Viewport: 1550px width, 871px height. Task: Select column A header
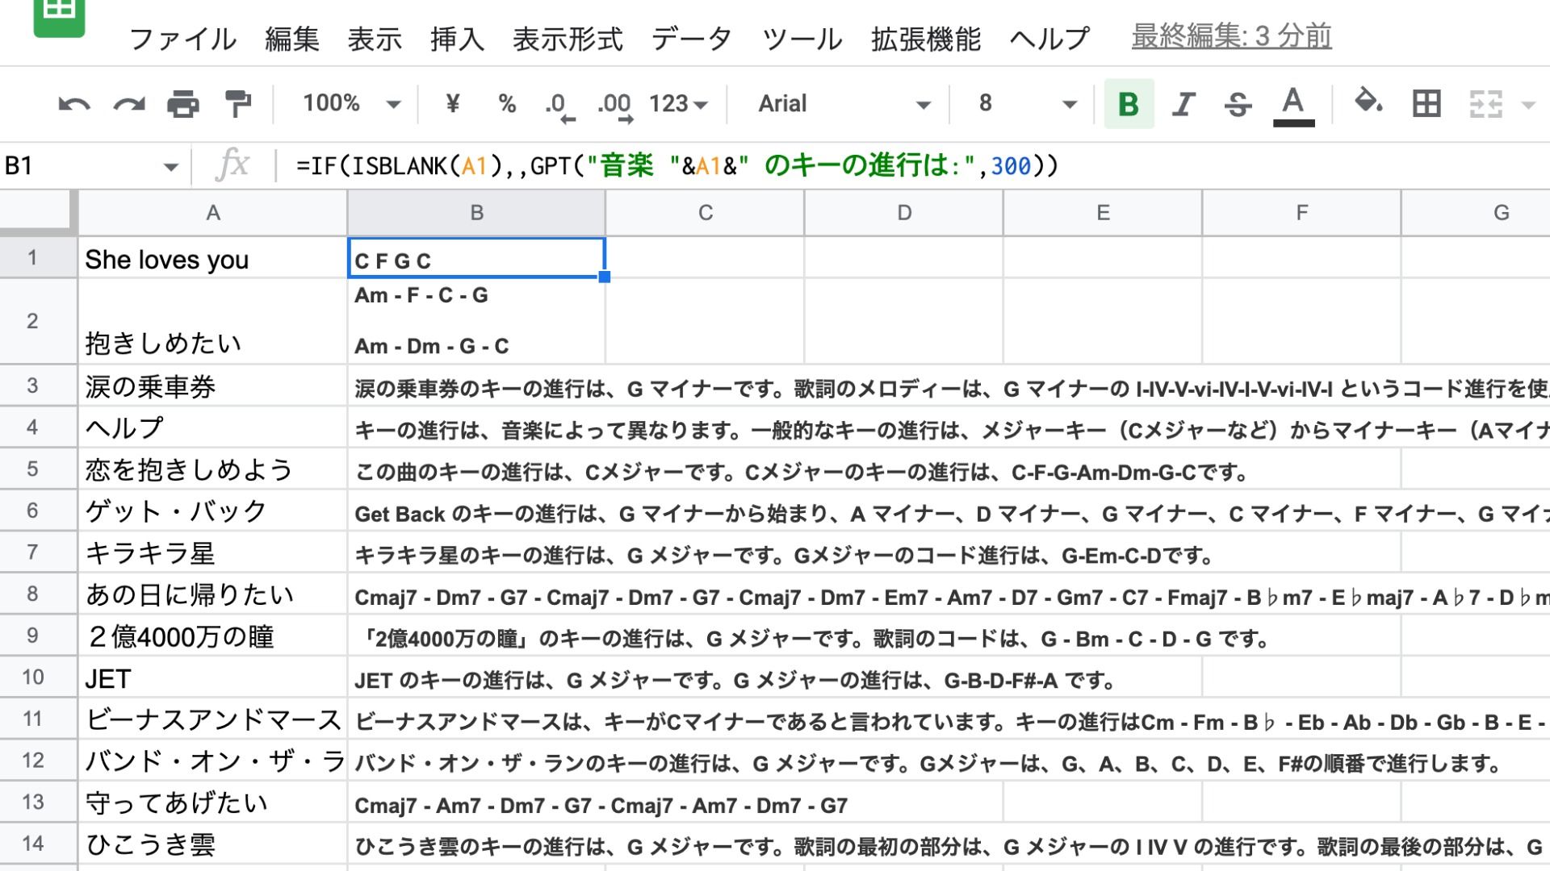click(x=213, y=213)
